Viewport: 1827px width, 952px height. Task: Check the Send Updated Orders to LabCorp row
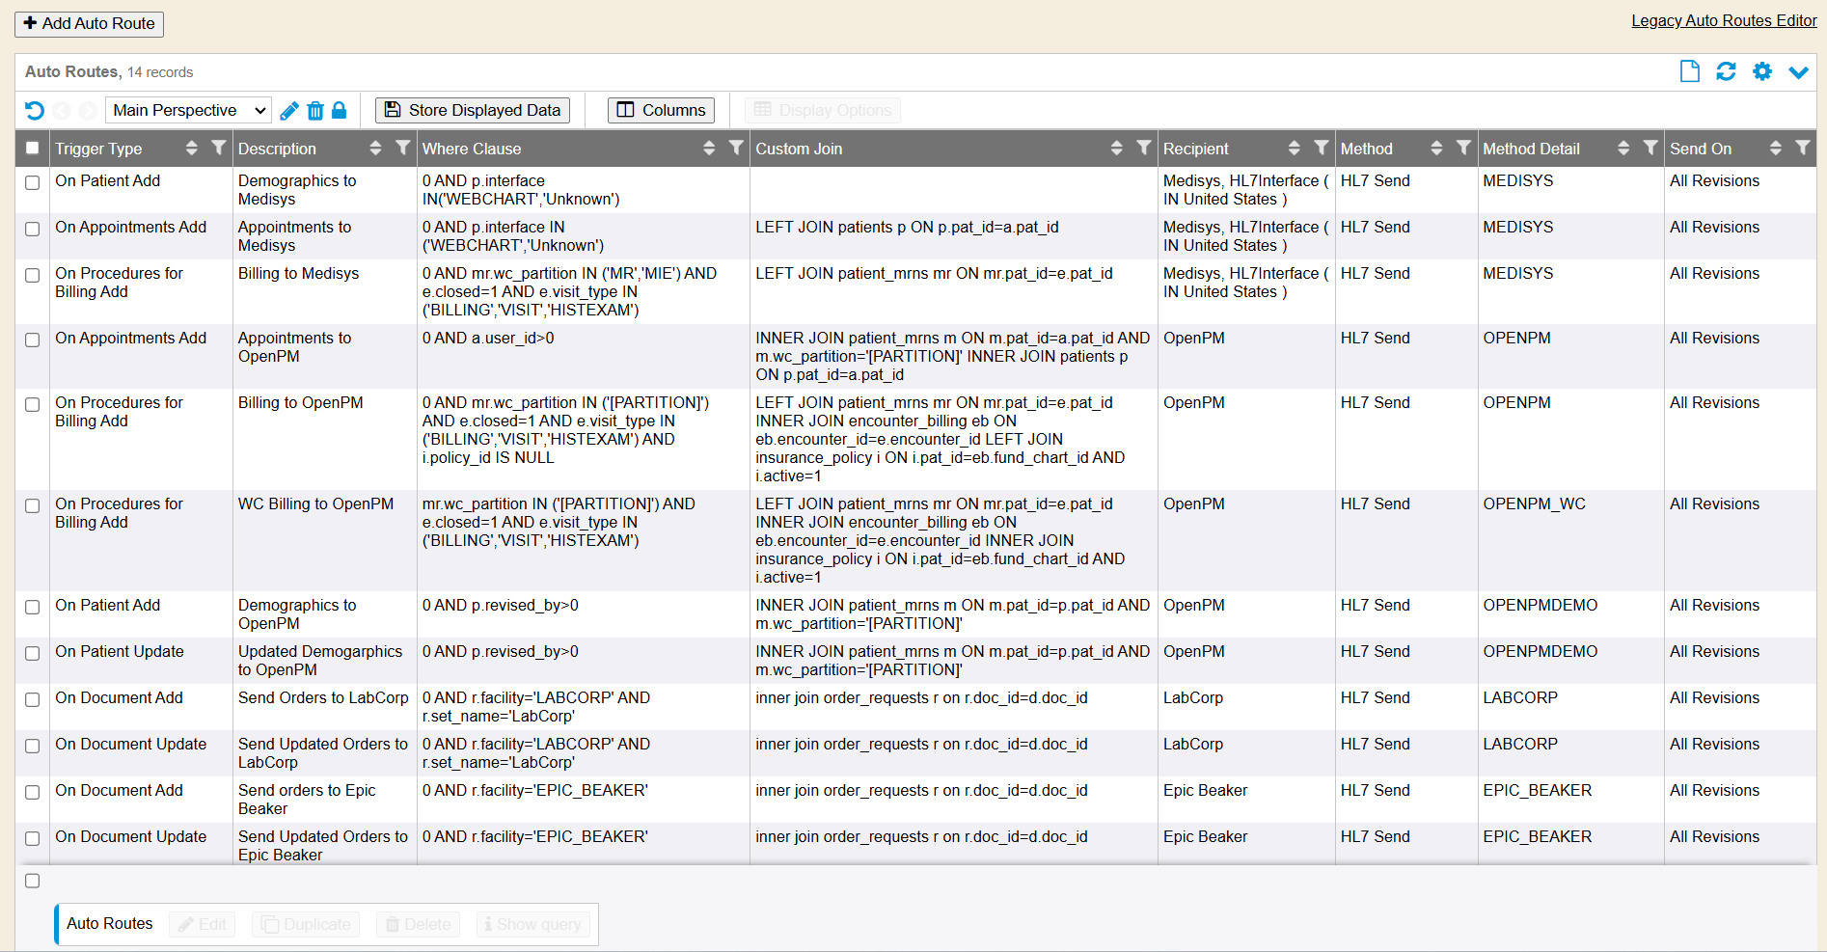[x=33, y=746]
